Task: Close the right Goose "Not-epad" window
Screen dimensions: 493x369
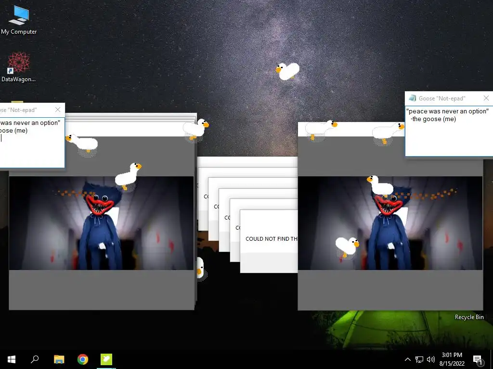Action: 486,98
